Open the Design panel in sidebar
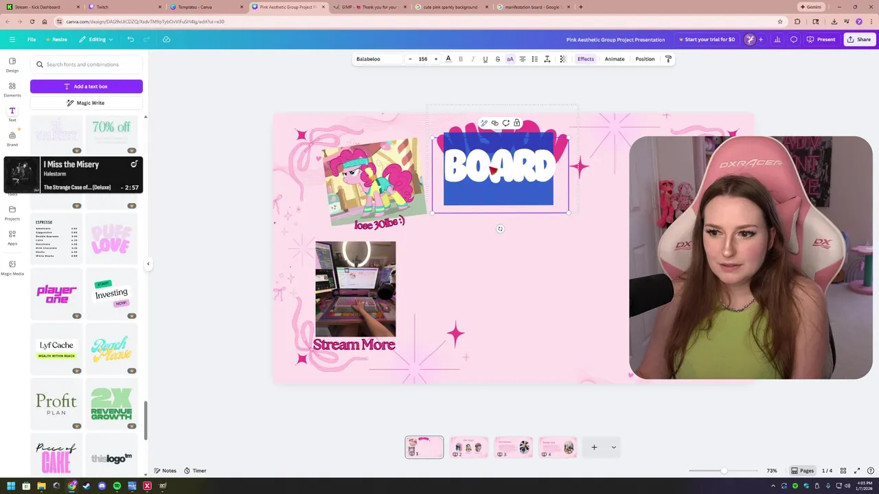879x494 pixels. pyautogui.click(x=12, y=64)
